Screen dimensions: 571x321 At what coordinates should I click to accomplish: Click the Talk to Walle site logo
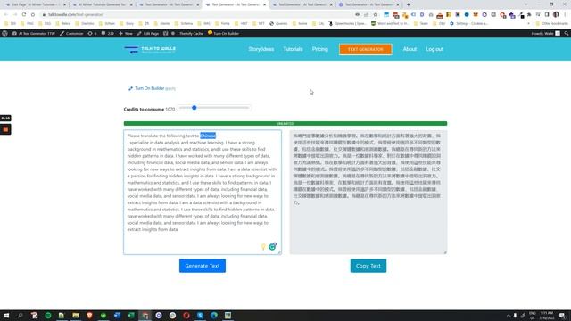(x=150, y=49)
